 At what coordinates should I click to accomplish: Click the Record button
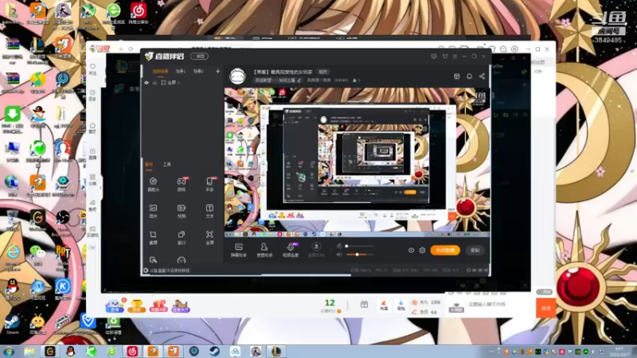point(475,250)
